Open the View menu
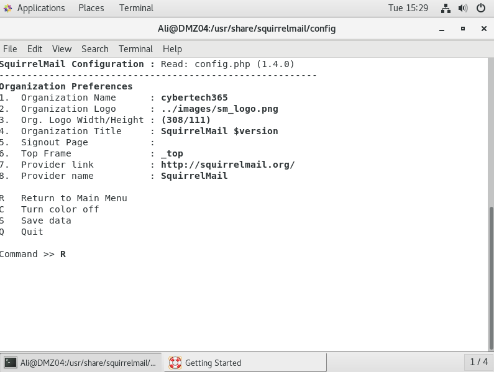 [62, 49]
